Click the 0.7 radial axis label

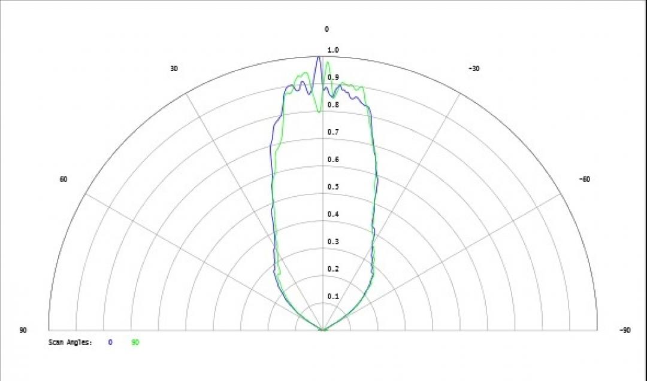[x=333, y=132]
